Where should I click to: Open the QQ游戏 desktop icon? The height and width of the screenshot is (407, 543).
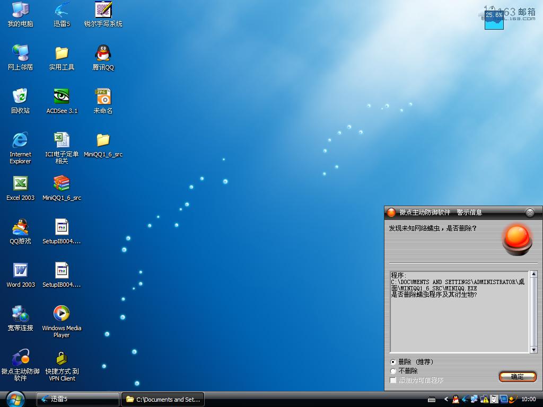pyautogui.click(x=20, y=227)
